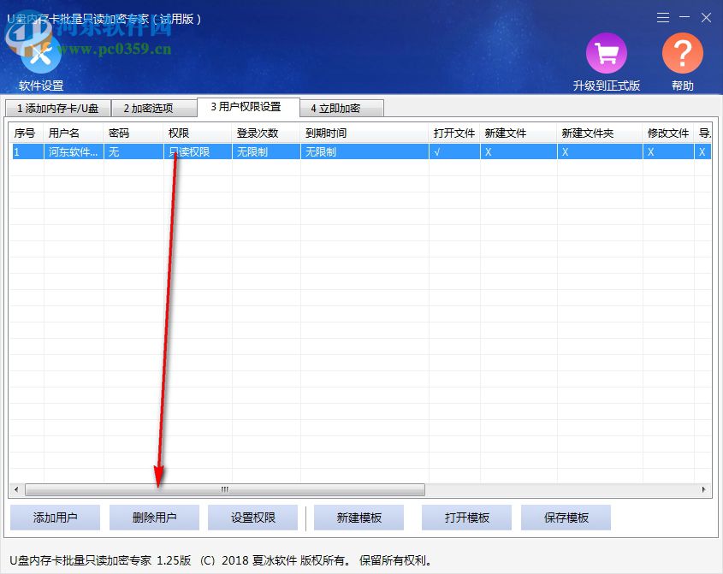Screen dimensions: 723x574
Task: Switch to the 添加内存卡/U盘 tab
Action: coord(57,108)
